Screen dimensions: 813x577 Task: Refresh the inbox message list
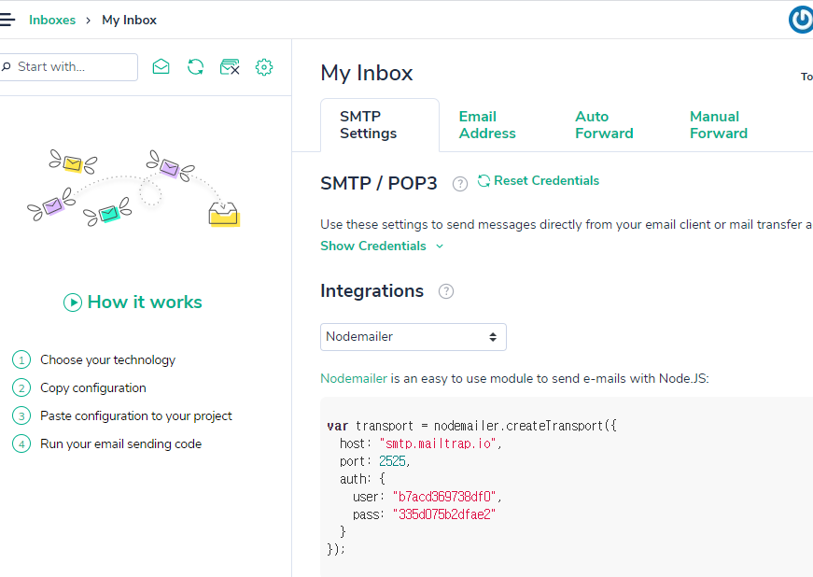click(195, 67)
